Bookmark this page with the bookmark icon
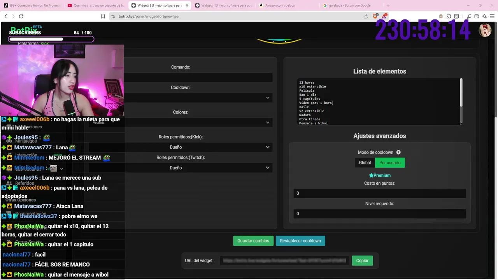This screenshot has width=498, height=280. pos(103,16)
